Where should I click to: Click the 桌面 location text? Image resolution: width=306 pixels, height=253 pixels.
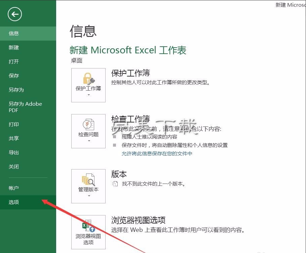(77, 61)
